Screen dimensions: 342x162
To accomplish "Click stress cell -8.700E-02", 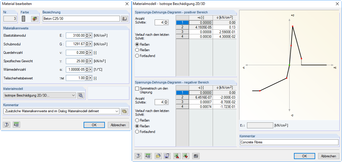I will click(x=225, y=102).
